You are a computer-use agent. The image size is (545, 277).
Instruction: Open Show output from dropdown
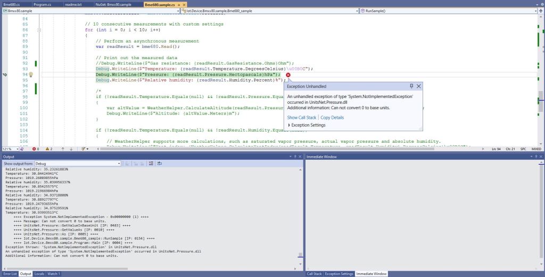[118, 164]
